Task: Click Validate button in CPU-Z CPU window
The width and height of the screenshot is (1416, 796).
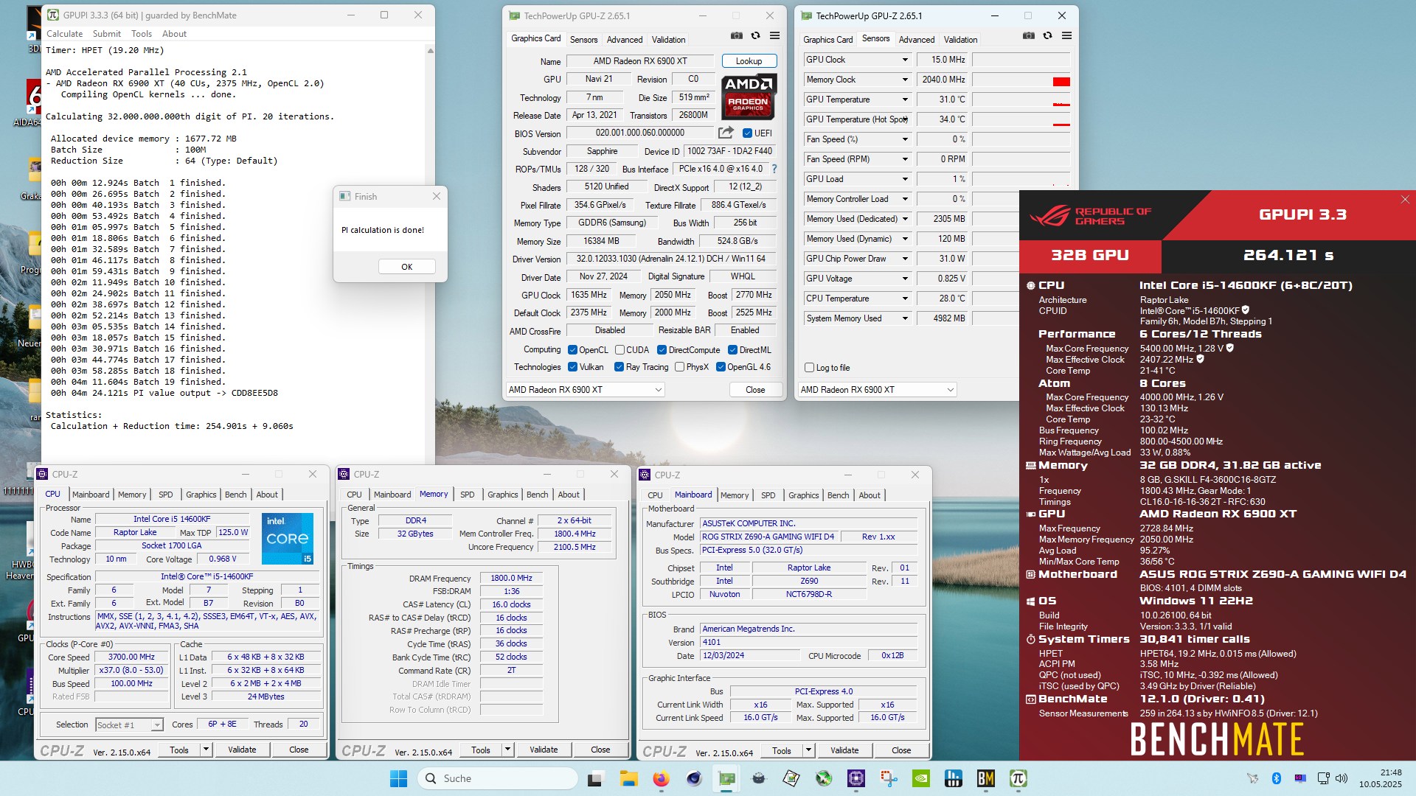Action: pyautogui.click(x=242, y=750)
